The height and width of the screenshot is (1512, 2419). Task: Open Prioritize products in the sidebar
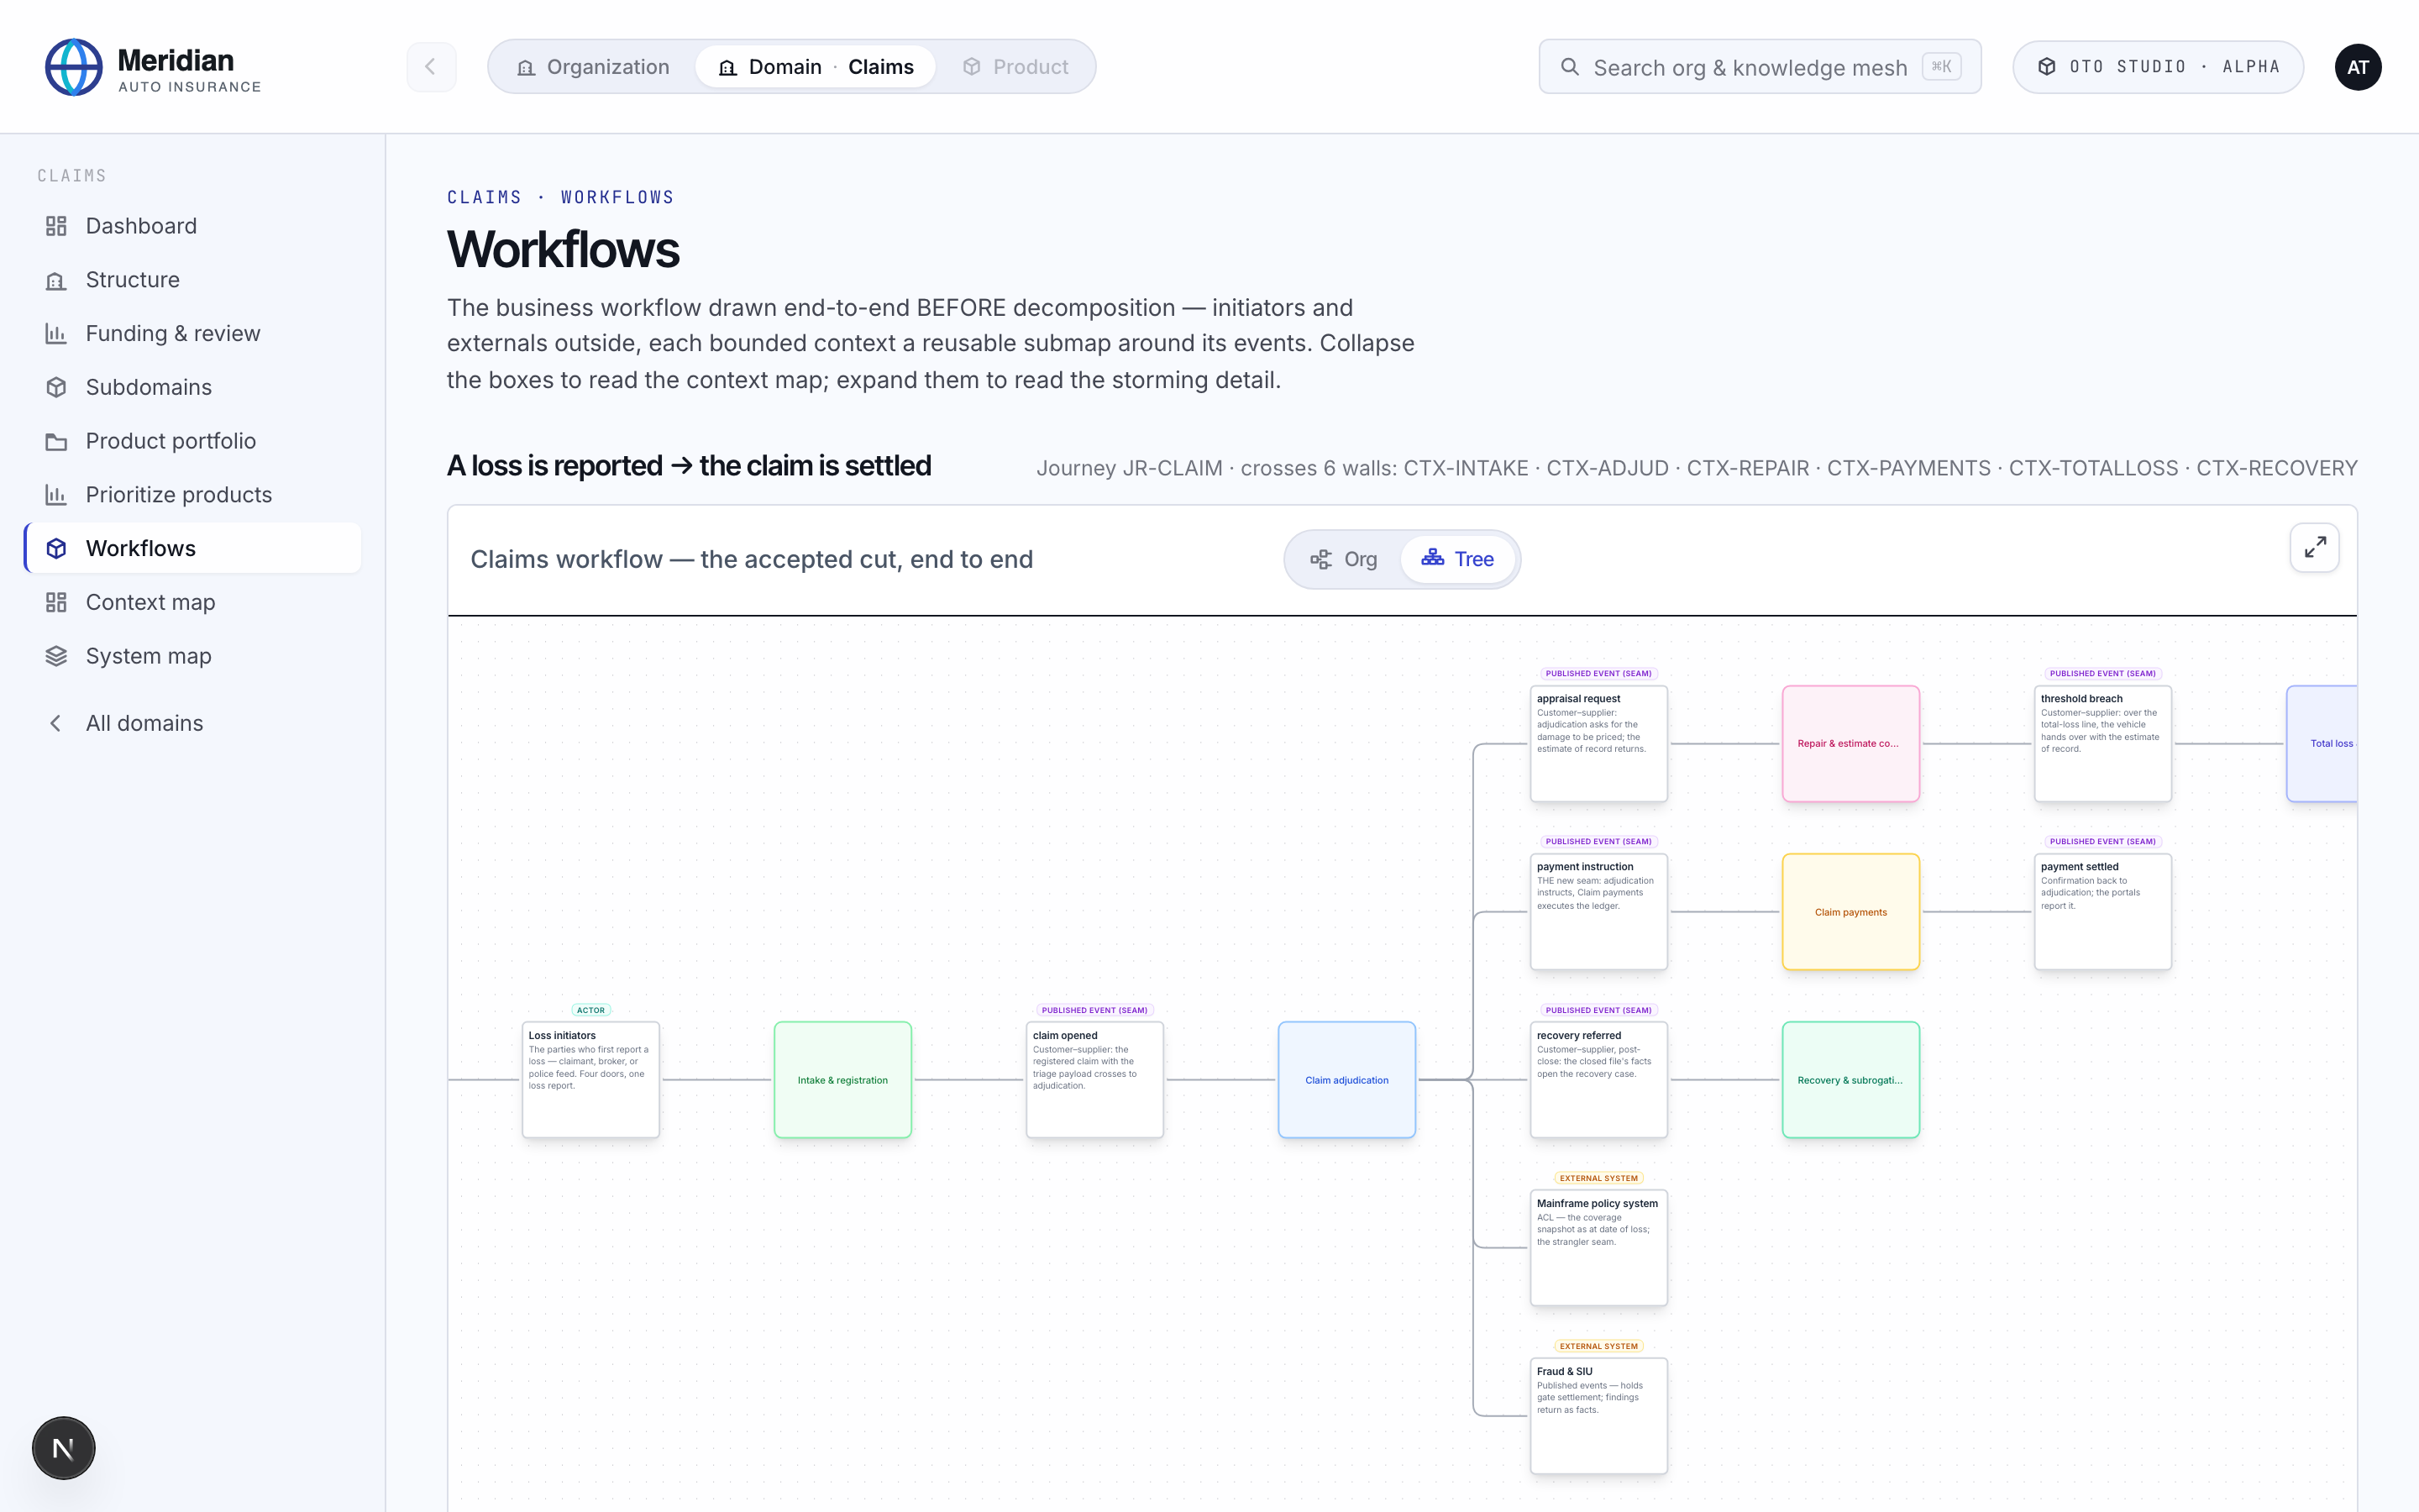pyautogui.click(x=194, y=495)
